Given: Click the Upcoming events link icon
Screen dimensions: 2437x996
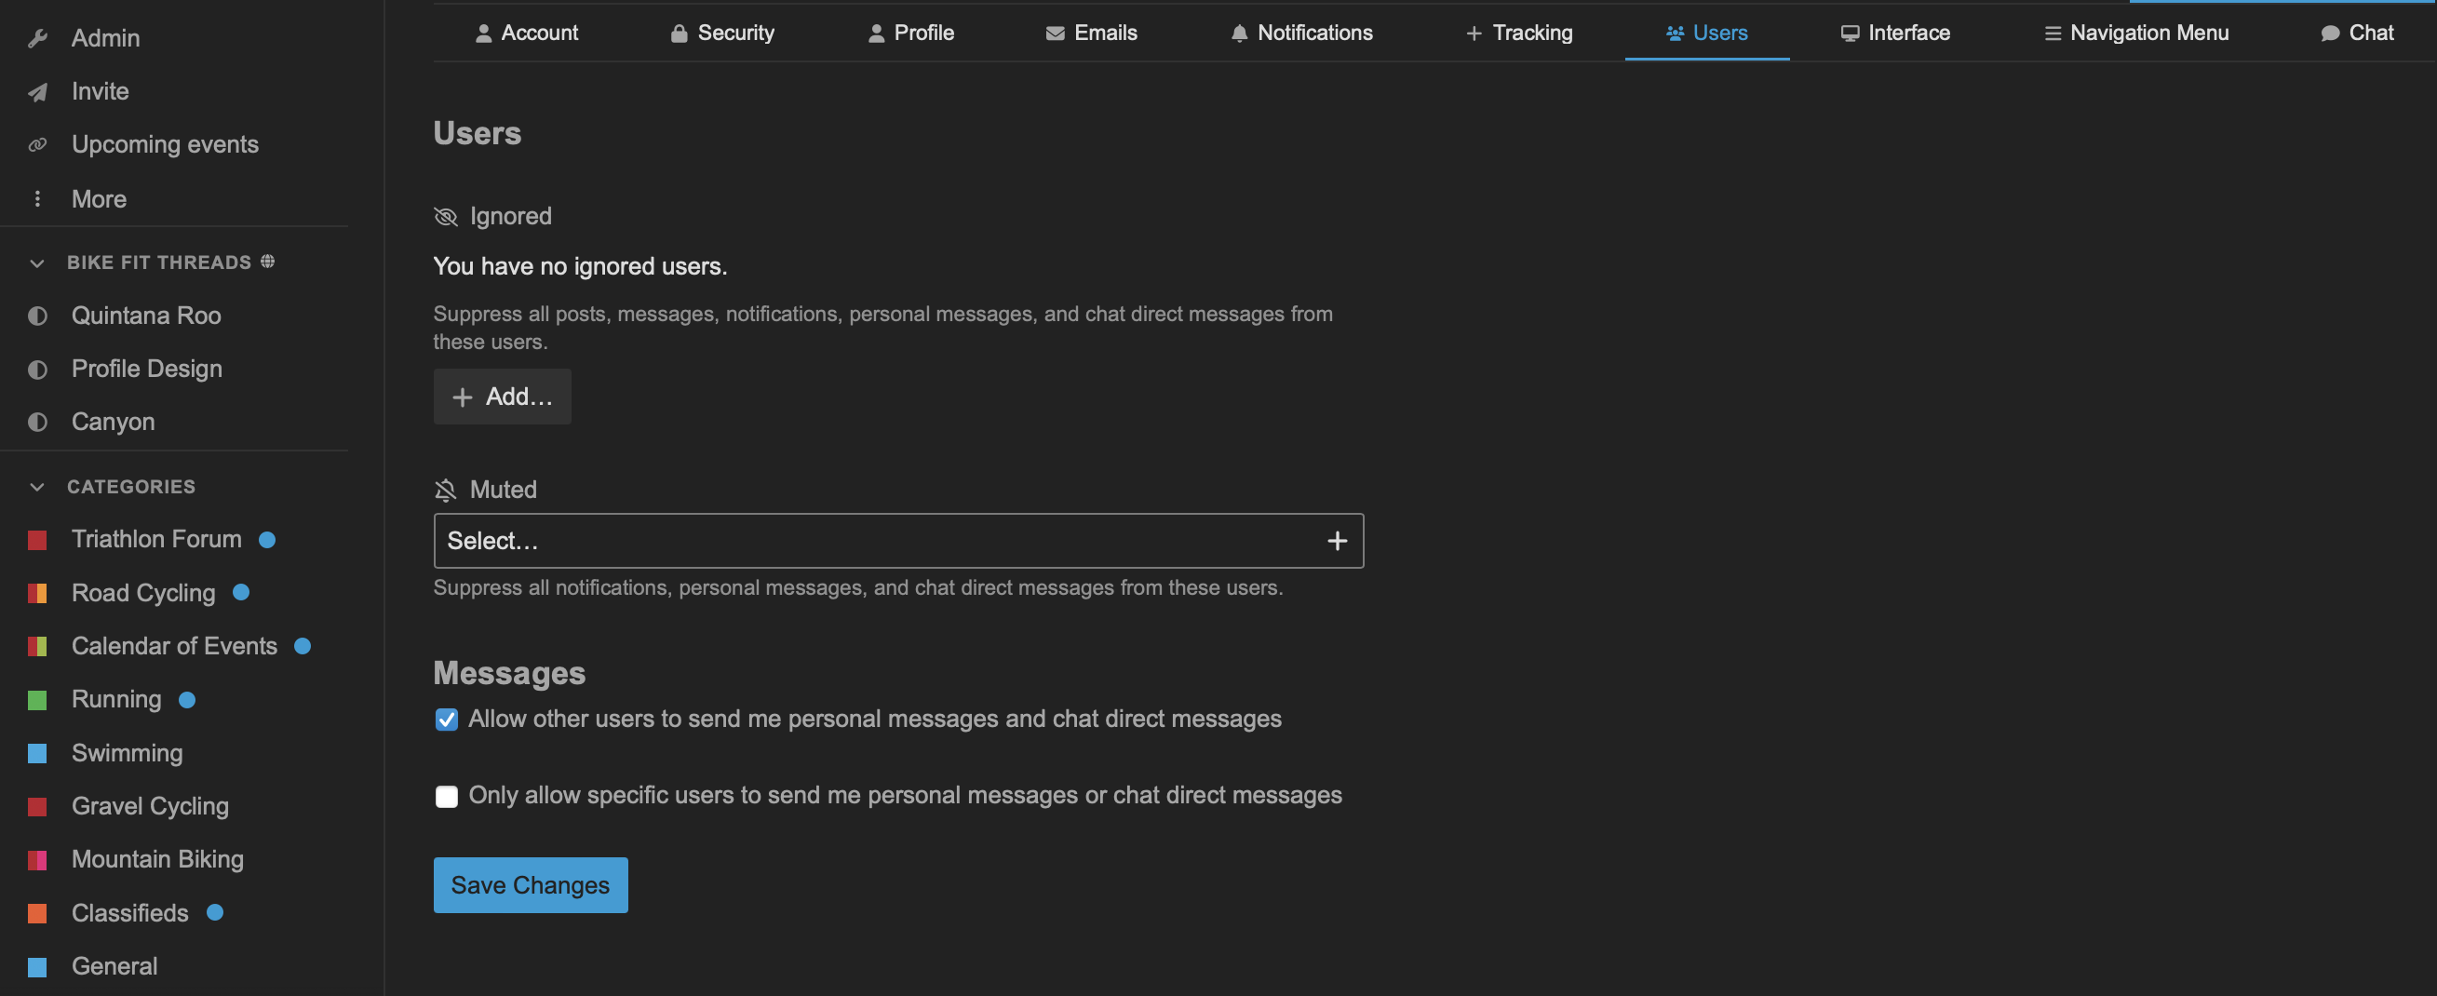Looking at the screenshot, I should 38,144.
